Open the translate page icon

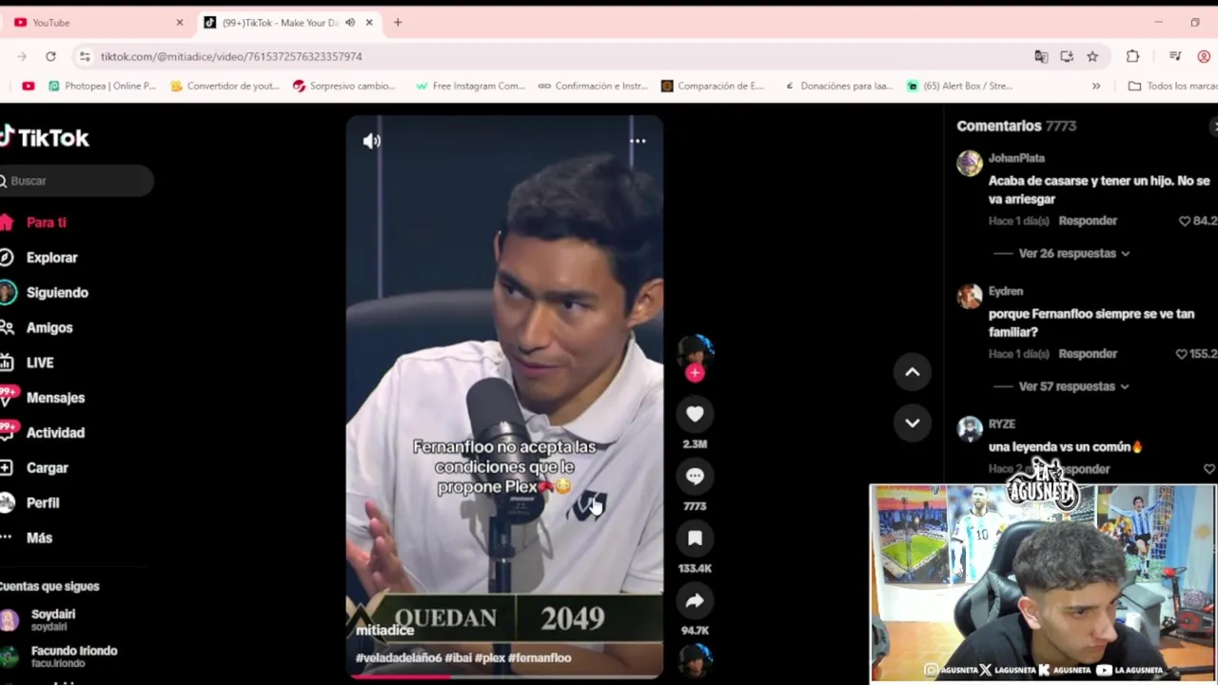pyautogui.click(x=1041, y=56)
